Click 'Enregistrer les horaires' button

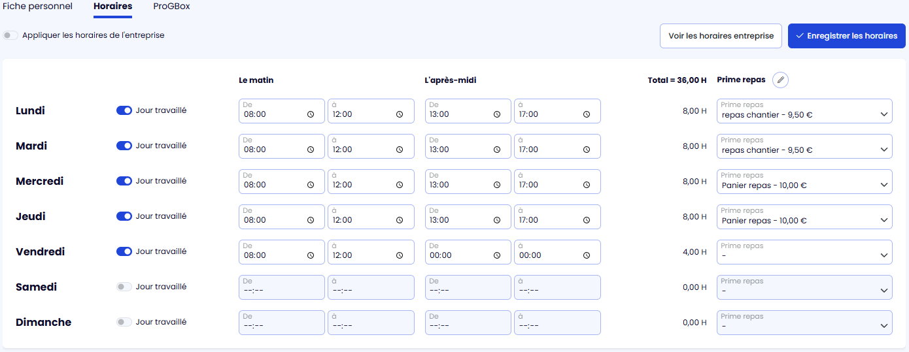pyautogui.click(x=846, y=36)
